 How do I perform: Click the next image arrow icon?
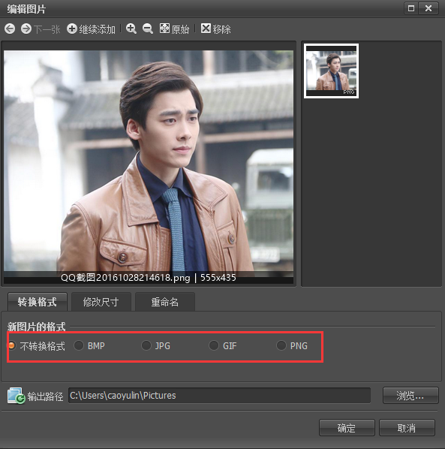point(26,29)
